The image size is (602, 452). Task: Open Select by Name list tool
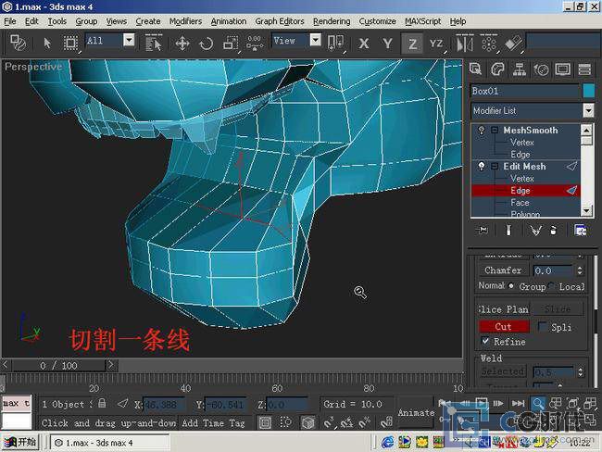[x=154, y=43]
